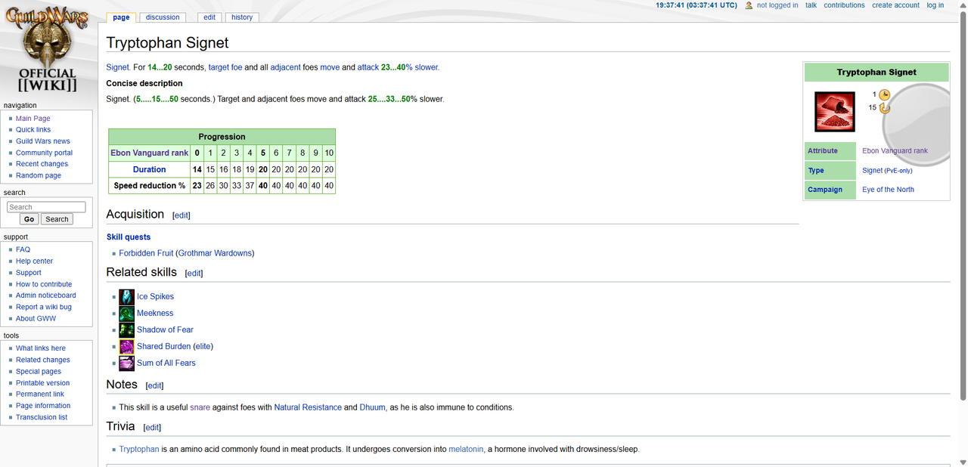Click the not logged in user icon

[x=749, y=5]
